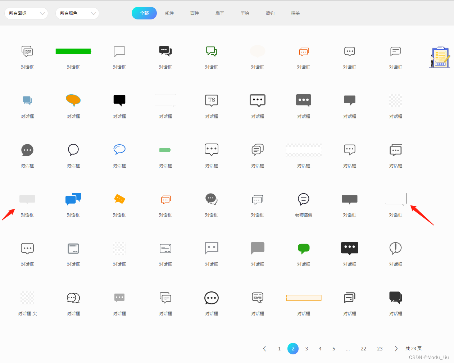Select the solid black double bubble, bottom row

click(x=396, y=298)
